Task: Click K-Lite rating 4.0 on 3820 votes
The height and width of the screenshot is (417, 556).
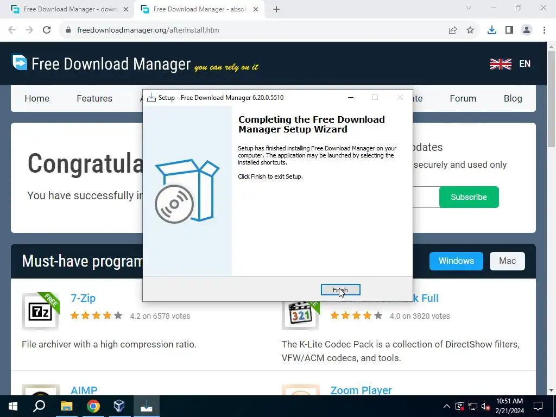Action: point(420,316)
